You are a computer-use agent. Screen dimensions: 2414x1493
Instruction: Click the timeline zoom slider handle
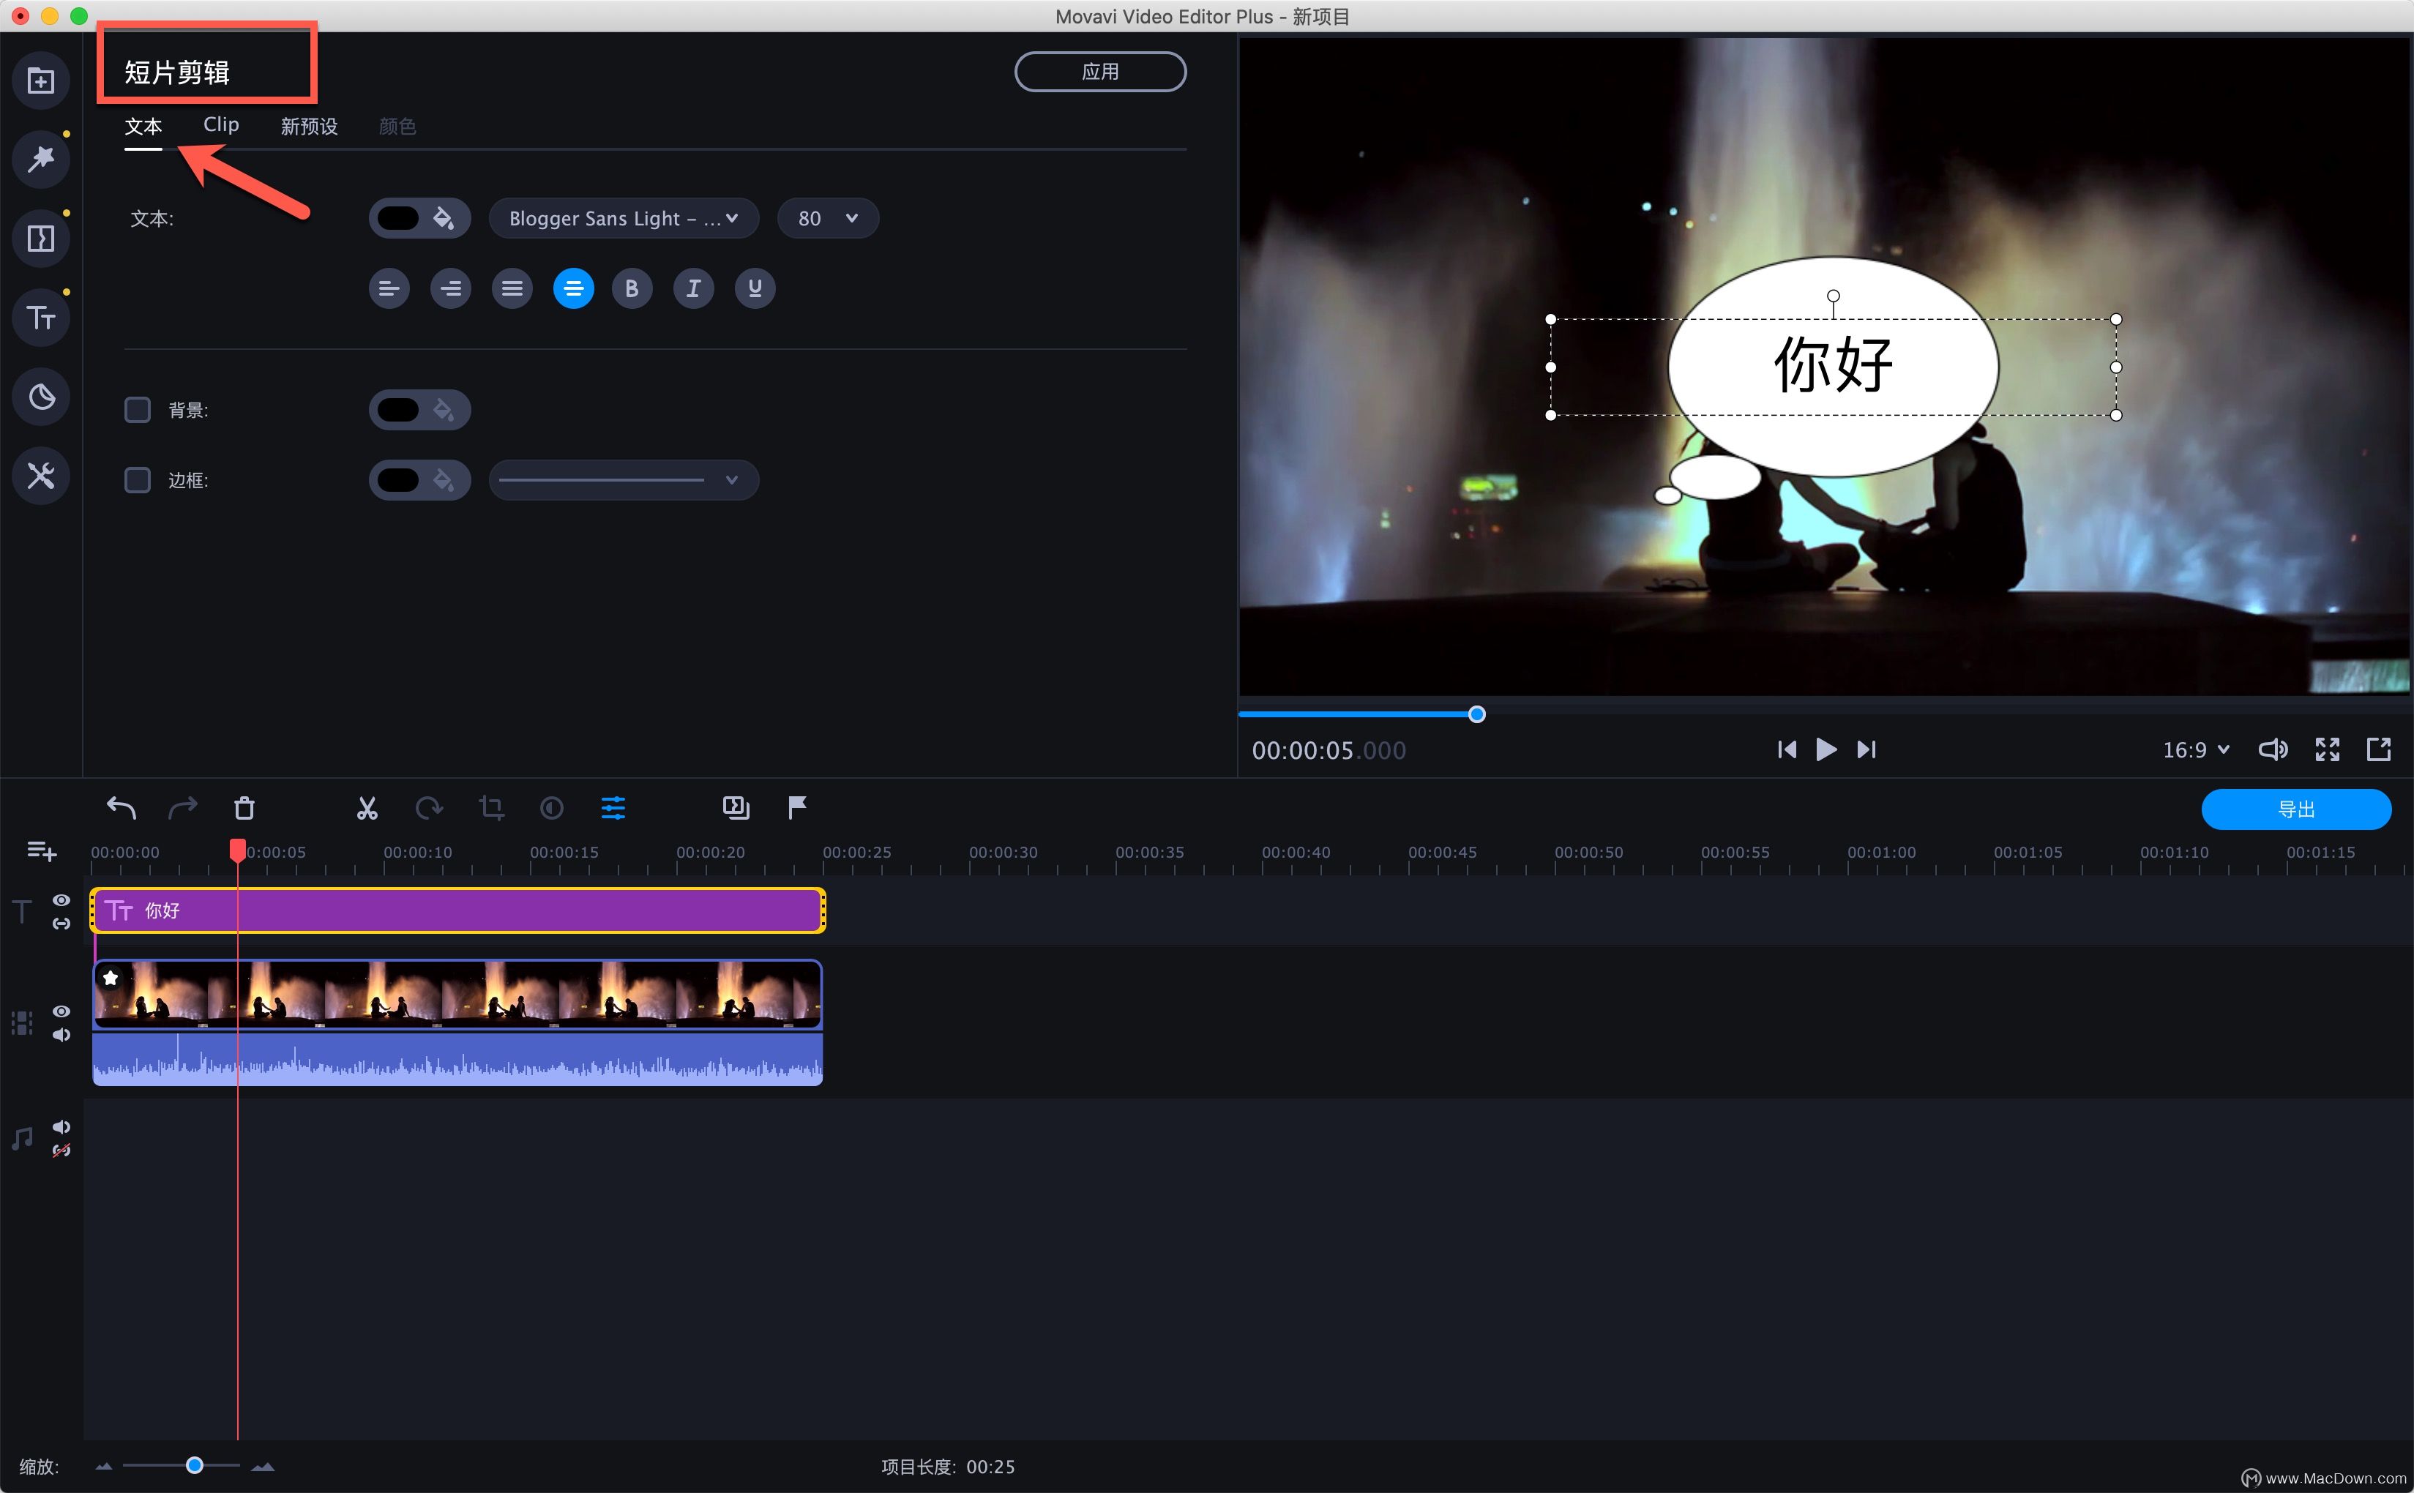point(195,1465)
